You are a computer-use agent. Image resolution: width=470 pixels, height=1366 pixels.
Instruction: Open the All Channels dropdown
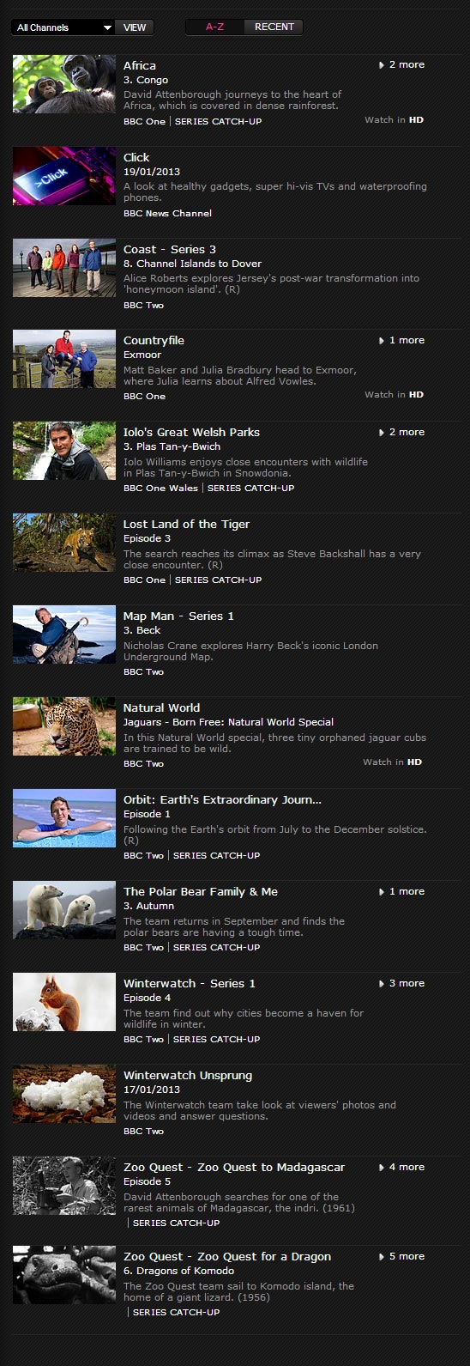point(63,27)
